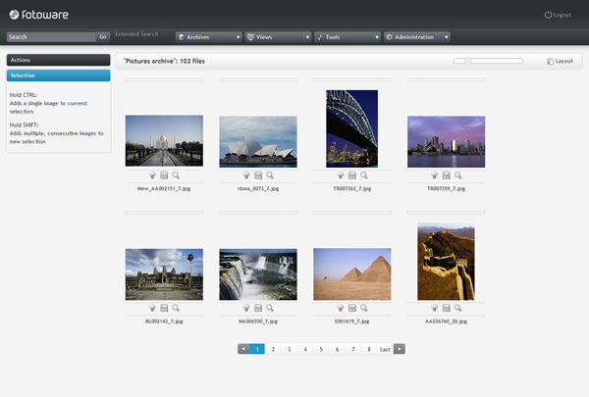
Task: Go to page 8 of results
Action: [369, 349]
